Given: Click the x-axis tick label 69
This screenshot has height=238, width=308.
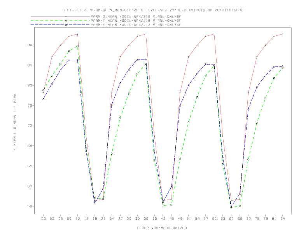Looking at the screenshot, I should pos(240,219).
